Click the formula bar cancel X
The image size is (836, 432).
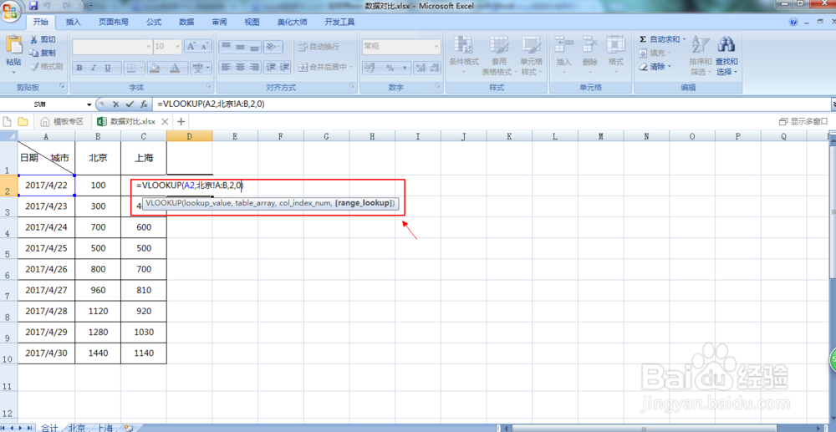(115, 104)
